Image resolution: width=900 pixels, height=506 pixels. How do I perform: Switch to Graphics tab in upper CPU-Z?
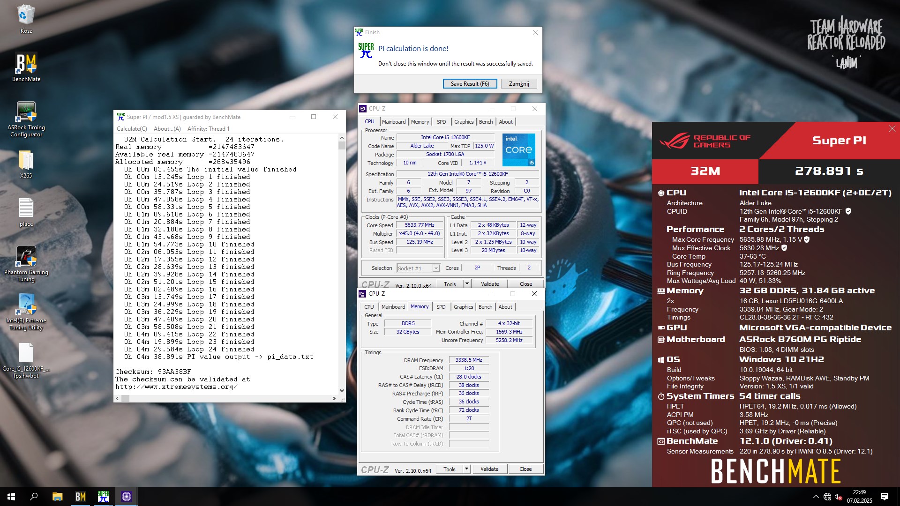coord(464,122)
